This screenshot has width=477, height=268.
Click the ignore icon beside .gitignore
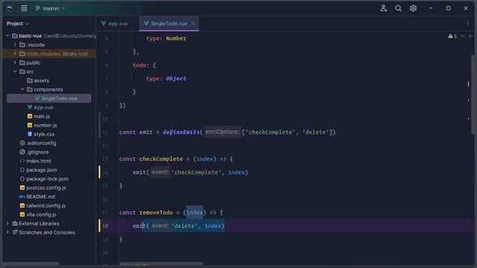[x=22, y=152]
